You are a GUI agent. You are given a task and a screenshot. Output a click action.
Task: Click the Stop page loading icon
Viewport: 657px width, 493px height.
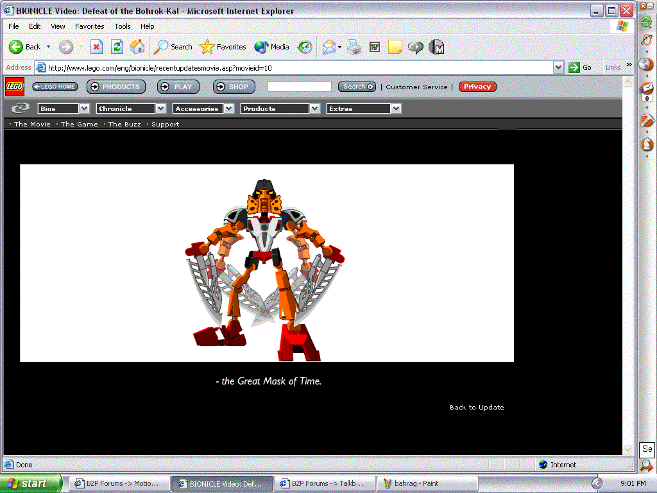96,47
